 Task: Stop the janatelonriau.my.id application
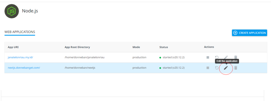pyautogui.click(x=208, y=57)
